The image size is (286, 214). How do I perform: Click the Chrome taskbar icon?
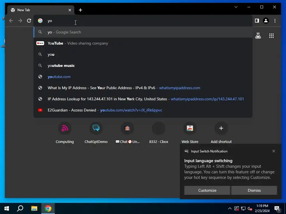pos(48,208)
